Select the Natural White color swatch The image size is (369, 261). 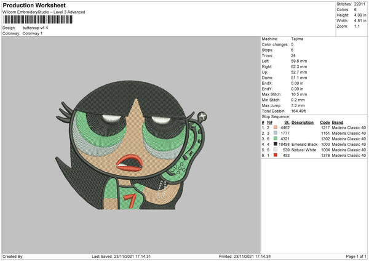click(274, 150)
